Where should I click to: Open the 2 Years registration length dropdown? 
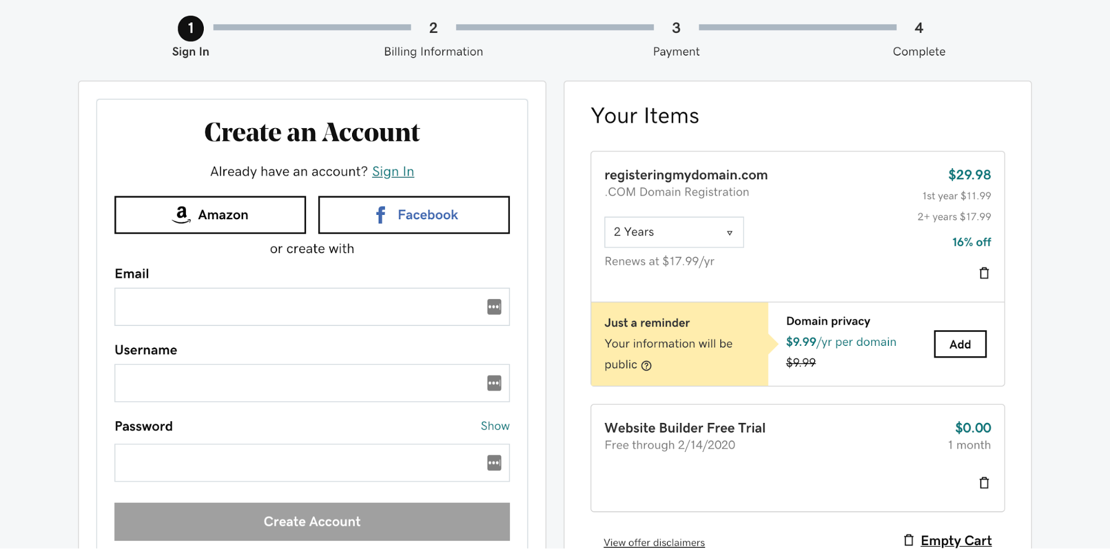click(x=673, y=232)
